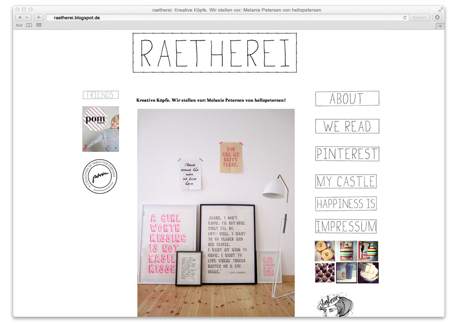
Task: Open the MY CASTLE page
Action: [346, 181]
